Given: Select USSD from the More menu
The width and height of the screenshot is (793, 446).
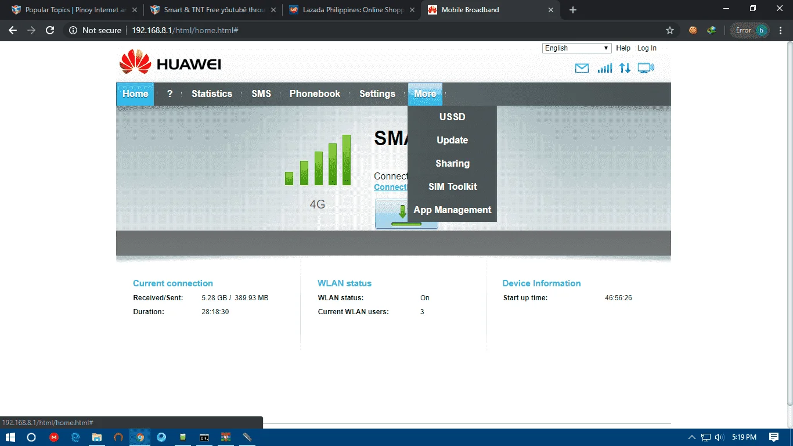Looking at the screenshot, I should [x=452, y=117].
